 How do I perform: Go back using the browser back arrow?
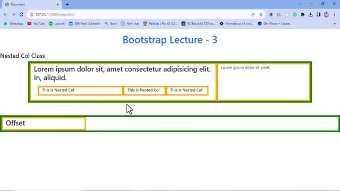(x=5, y=14)
